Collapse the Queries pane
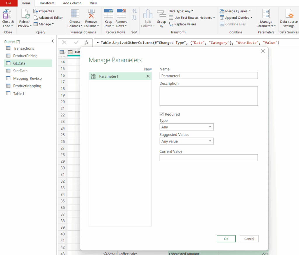299x255 pixels. pyautogui.click(x=53, y=41)
